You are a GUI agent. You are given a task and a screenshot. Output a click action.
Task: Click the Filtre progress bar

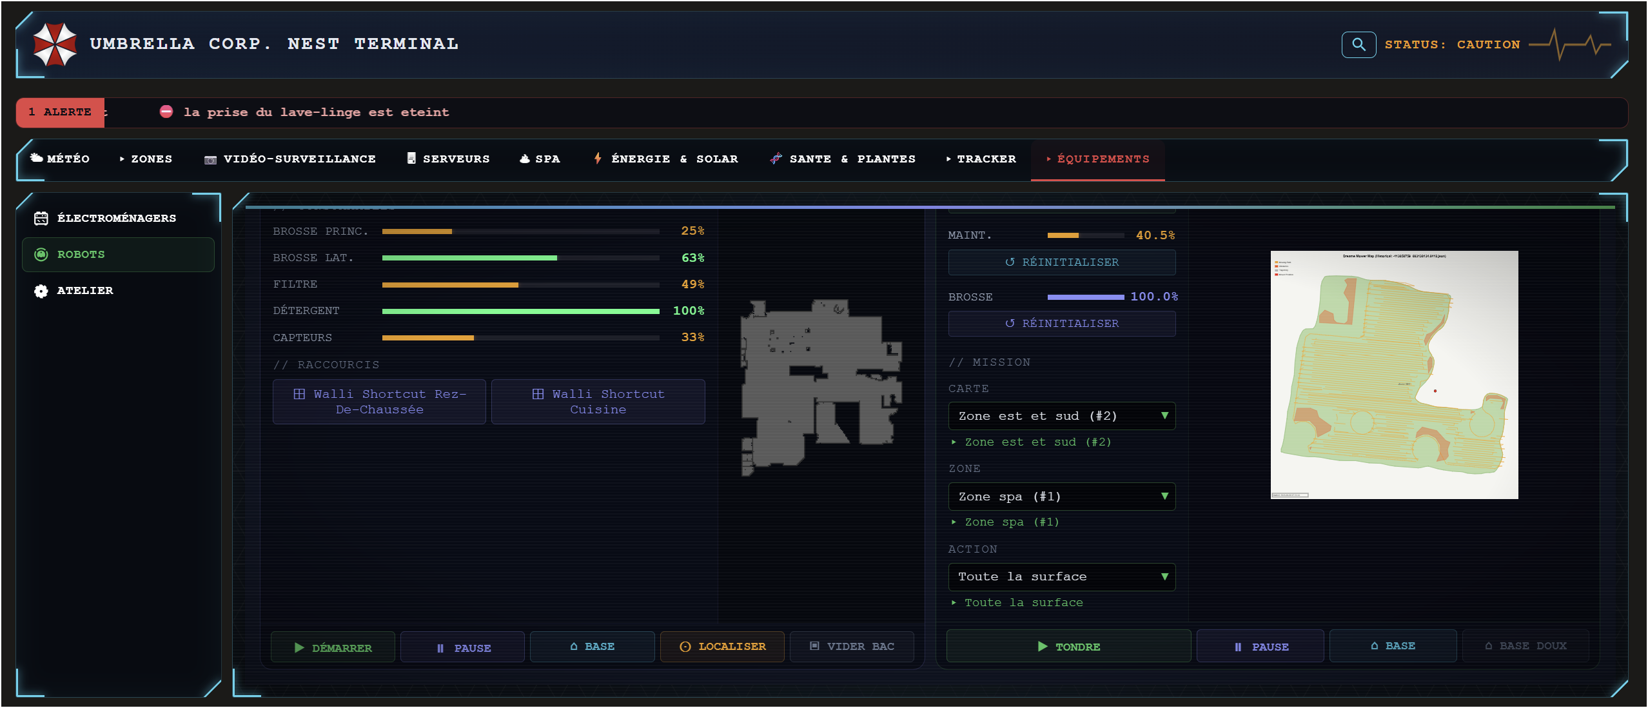click(x=520, y=284)
